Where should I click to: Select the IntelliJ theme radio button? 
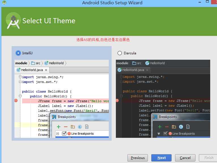click(x=18, y=53)
